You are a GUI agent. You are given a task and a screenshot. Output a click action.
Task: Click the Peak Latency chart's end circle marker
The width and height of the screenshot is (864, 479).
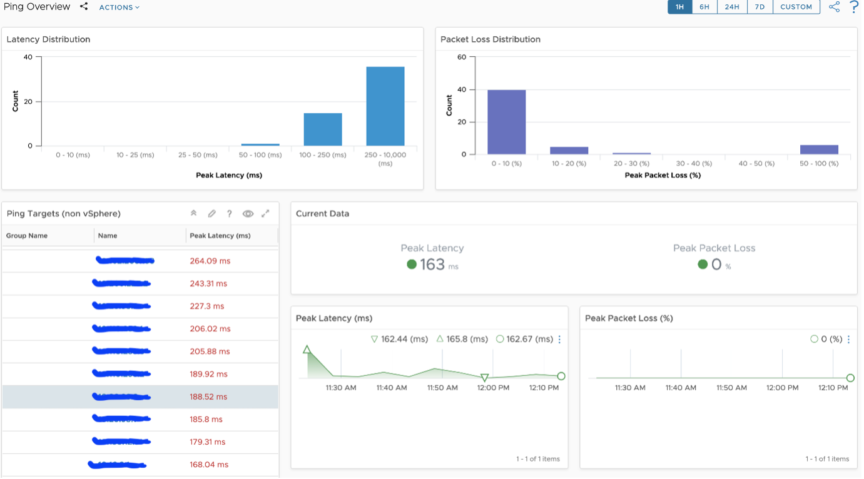coord(561,376)
